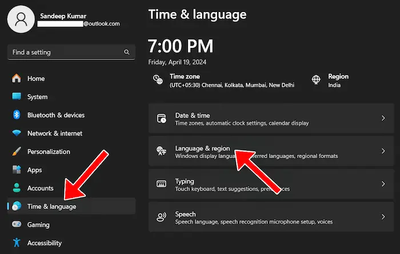Click the Region globe icon
The width and height of the screenshot is (400, 254).
(316, 79)
